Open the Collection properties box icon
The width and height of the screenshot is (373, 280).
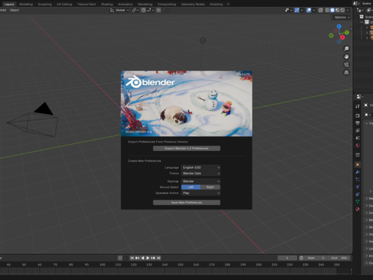[x=357, y=155]
